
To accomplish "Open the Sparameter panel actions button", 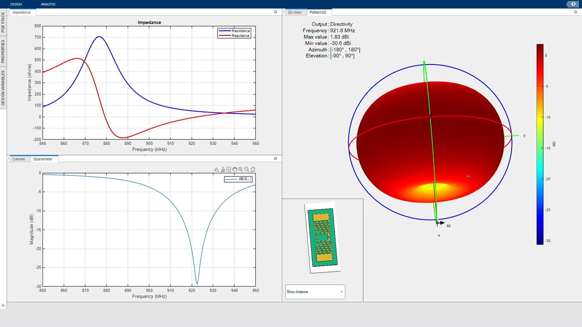I will (276, 159).
